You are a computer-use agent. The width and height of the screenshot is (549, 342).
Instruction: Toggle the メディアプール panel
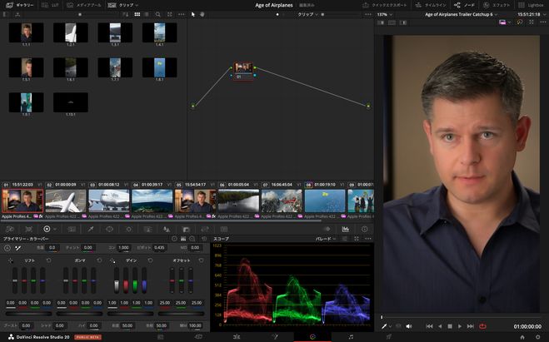pyautogui.click(x=84, y=5)
